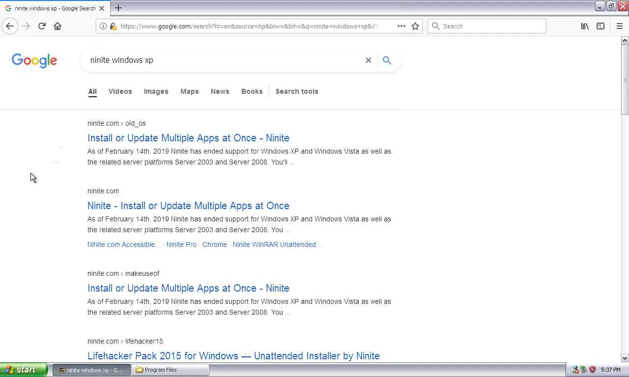
Task: Select the All results tab
Action: coord(92,91)
